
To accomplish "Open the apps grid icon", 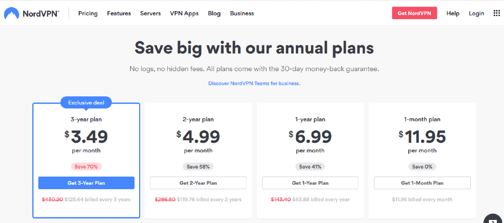I will 496,13.
